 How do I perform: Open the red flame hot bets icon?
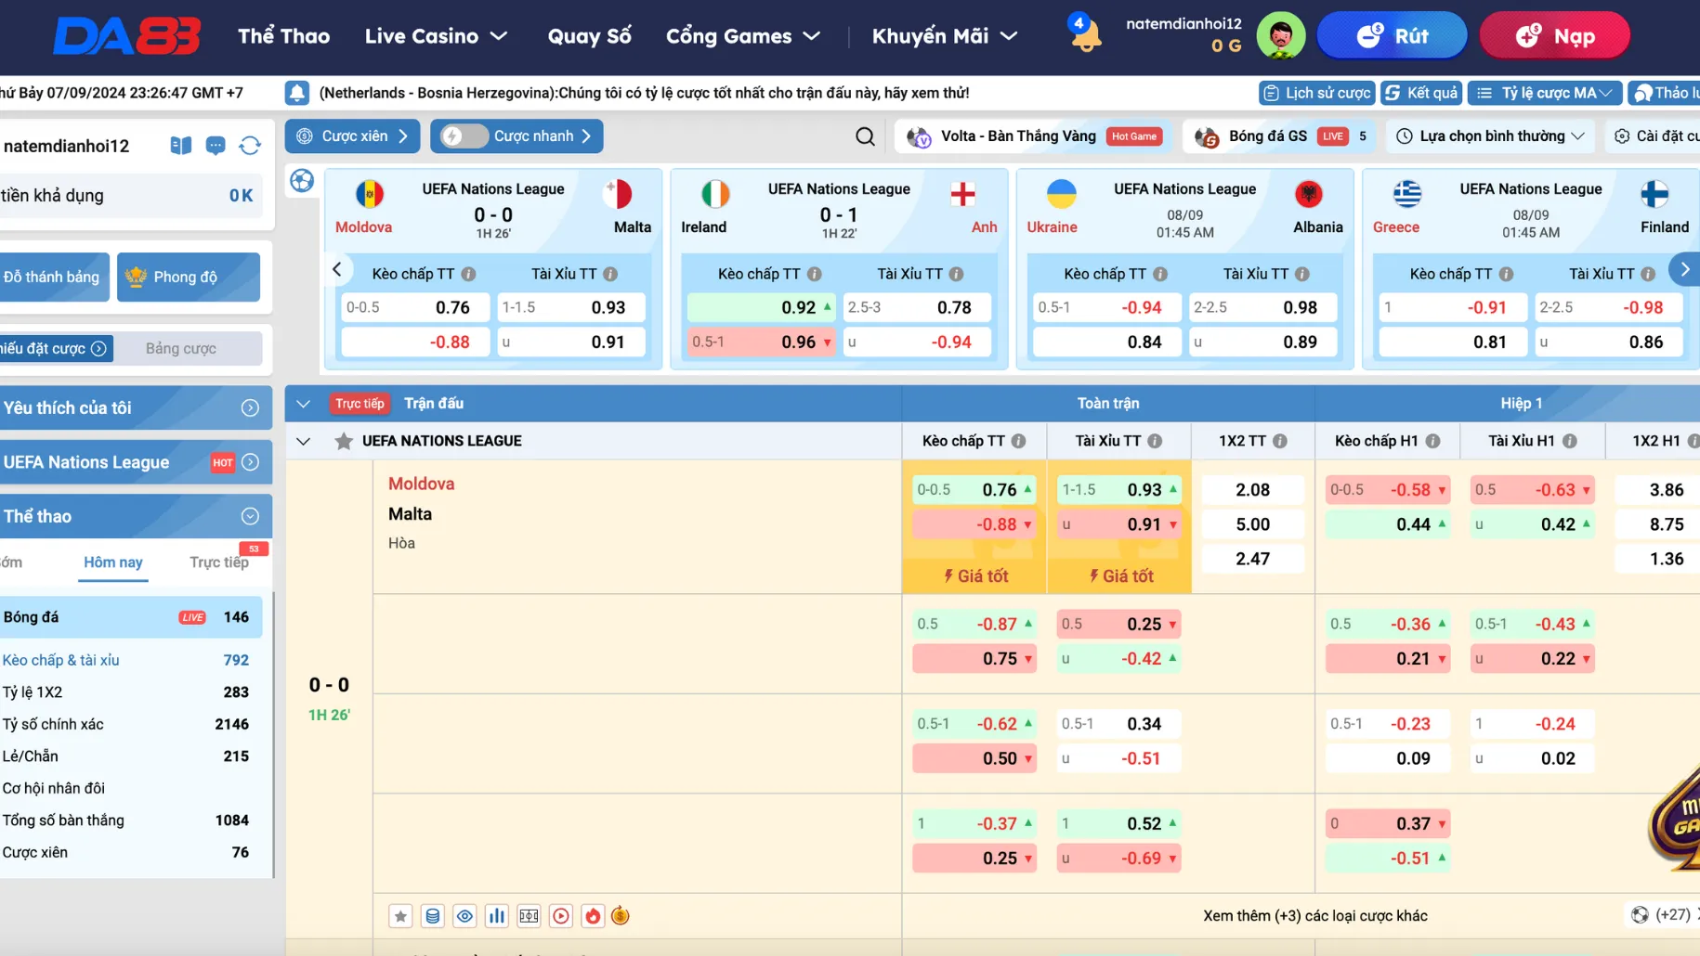click(593, 916)
